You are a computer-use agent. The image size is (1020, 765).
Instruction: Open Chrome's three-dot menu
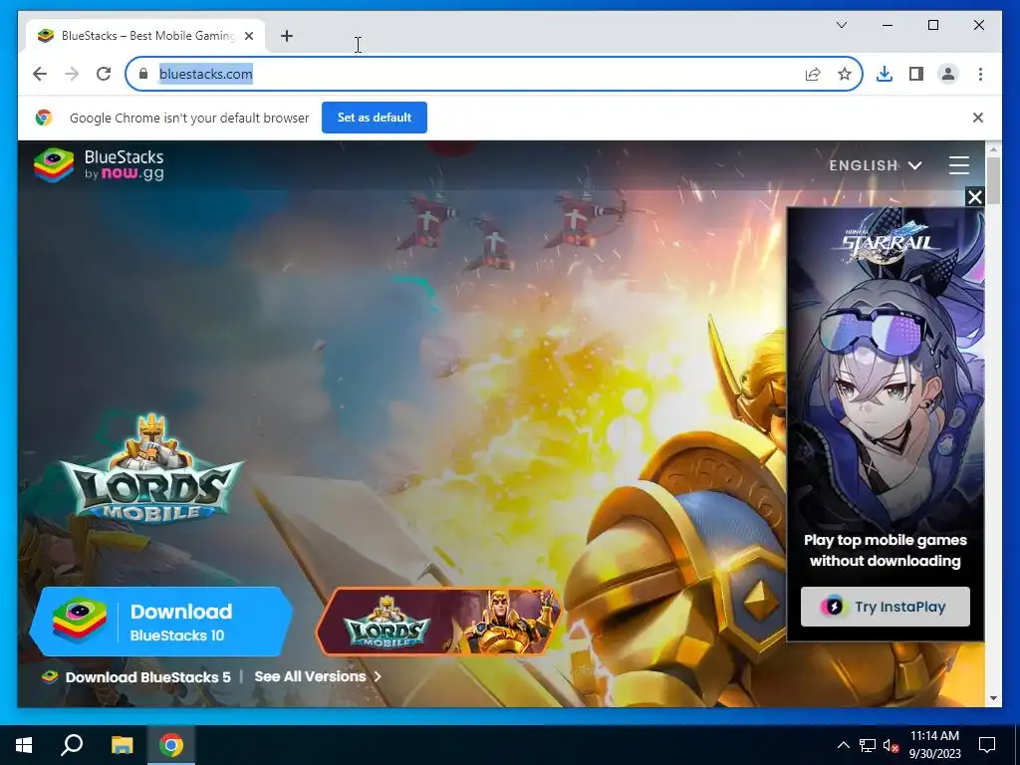pos(980,74)
